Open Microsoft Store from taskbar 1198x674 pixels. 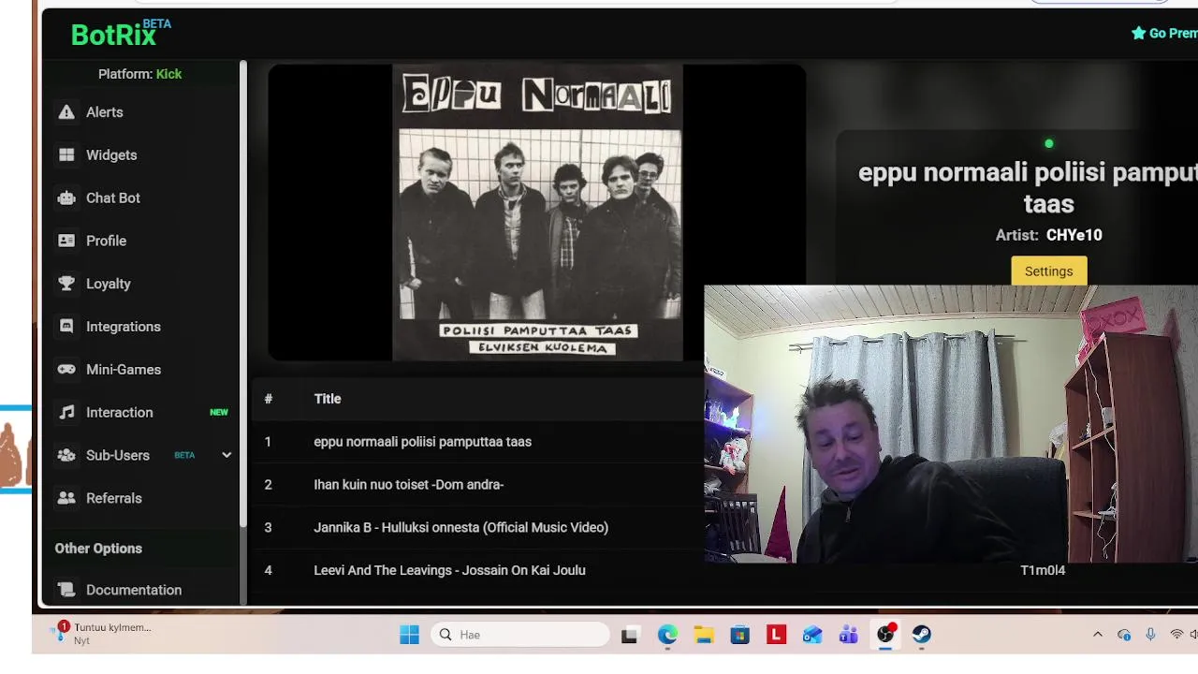coord(739,635)
